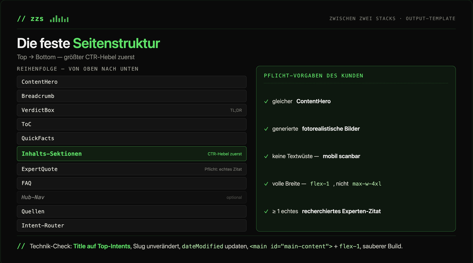Click the checkmark beside fotorealistische Bilder
Image resolution: width=473 pixels, height=263 pixels.
[x=266, y=129]
